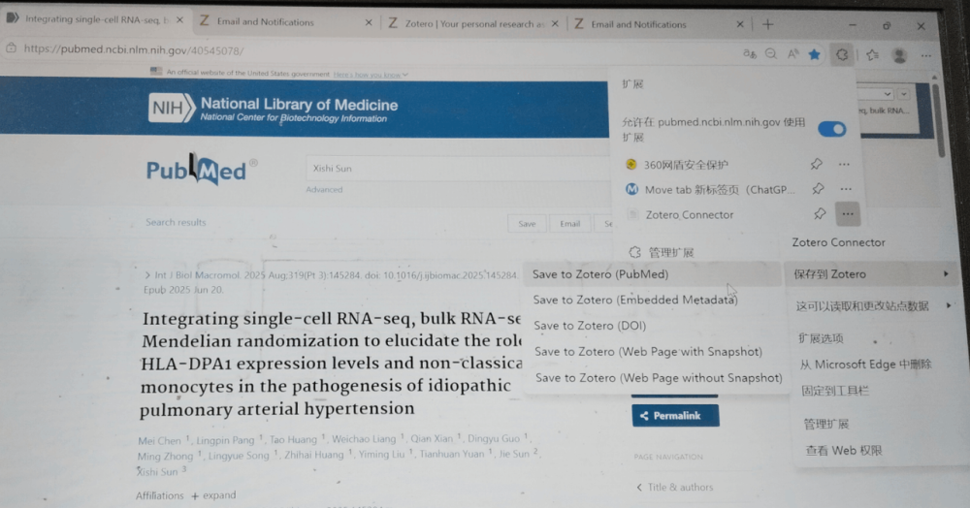Switch to last Email and Notifications tab
The image size is (970, 508).
pyautogui.click(x=659, y=24)
